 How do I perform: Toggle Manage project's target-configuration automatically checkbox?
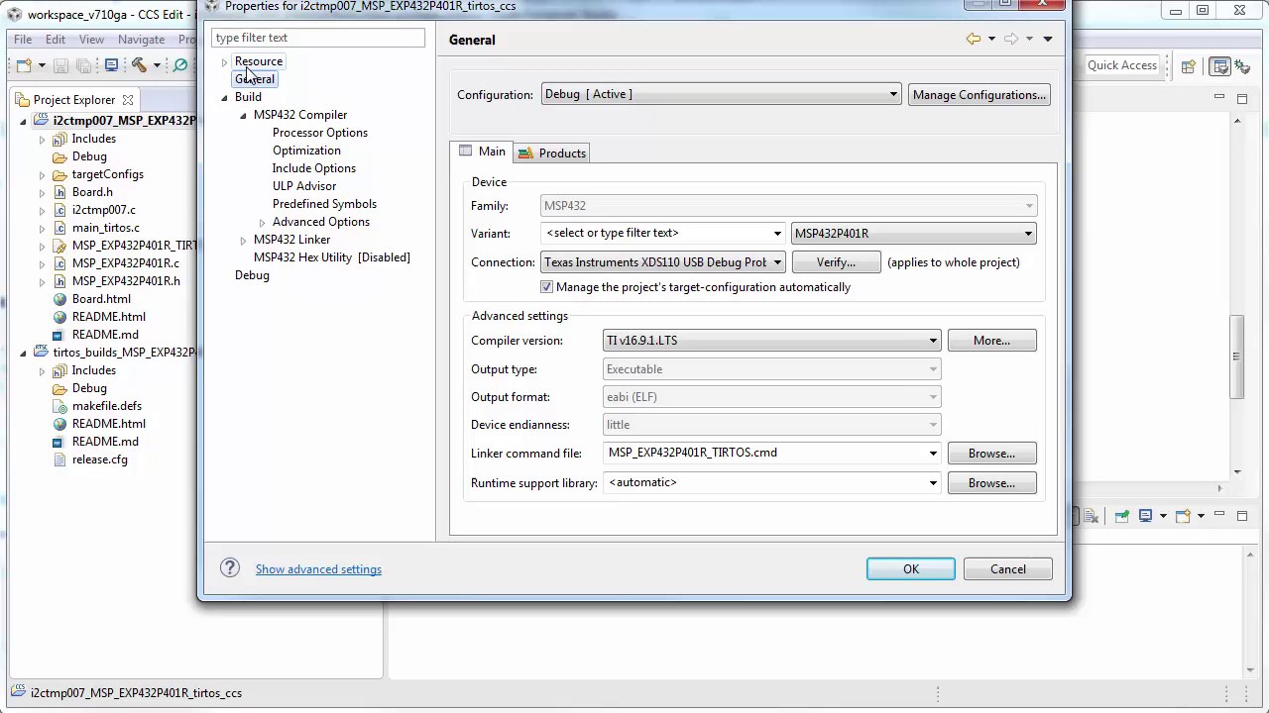(546, 287)
